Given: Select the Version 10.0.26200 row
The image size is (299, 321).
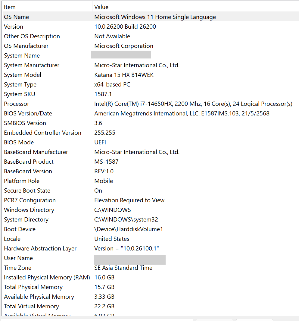Looking at the screenshot, I should [151, 27].
